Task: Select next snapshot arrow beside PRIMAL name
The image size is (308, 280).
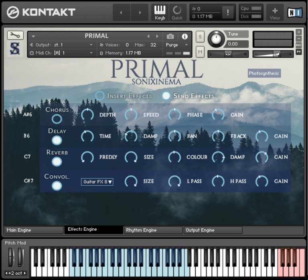Action: (157, 36)
